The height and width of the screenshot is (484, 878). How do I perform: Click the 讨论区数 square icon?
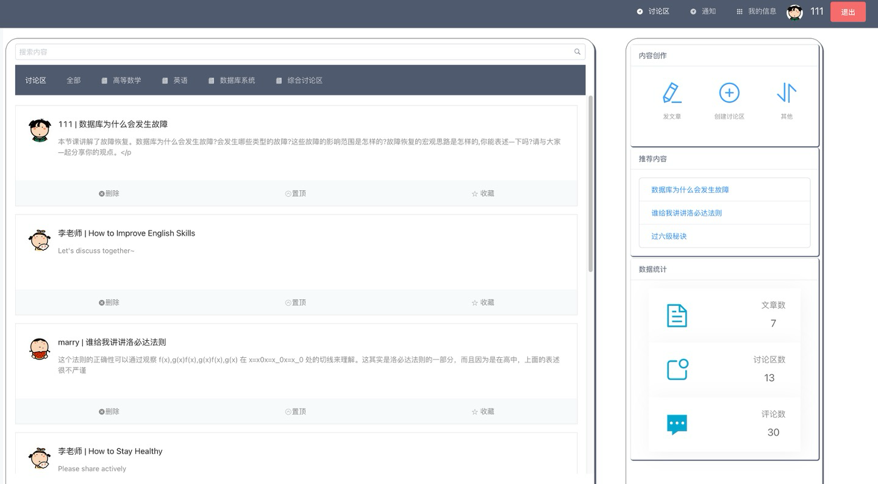coord(677,369)
